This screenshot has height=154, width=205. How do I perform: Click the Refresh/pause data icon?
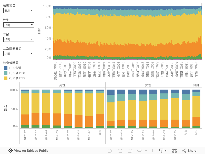pyautogui.click(x=139, y=151)
